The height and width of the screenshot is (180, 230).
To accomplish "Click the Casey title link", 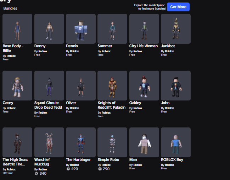I will [x=8, y=103].
